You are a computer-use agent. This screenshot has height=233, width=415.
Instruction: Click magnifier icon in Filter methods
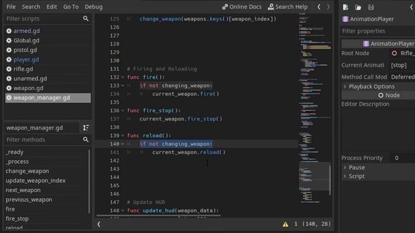click(86, 140)
